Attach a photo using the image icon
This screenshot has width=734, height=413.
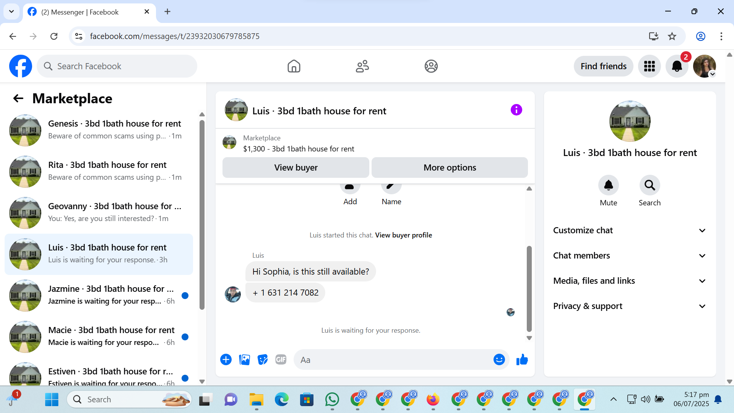(244, 359)
